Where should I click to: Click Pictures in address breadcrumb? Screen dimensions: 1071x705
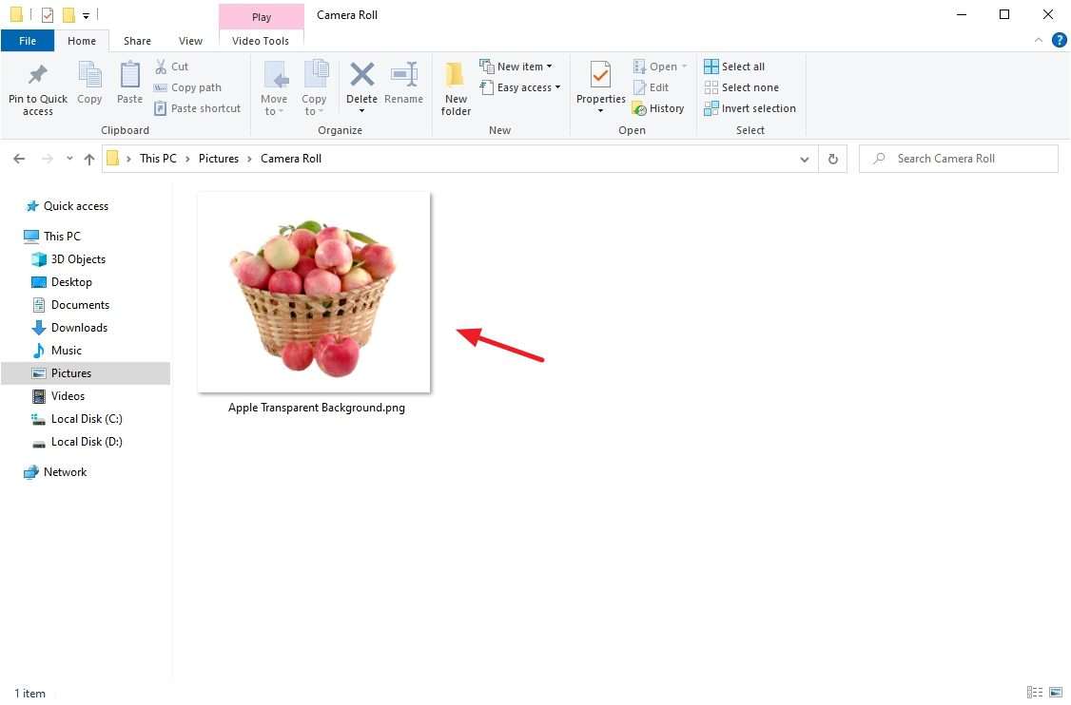[x=219, y=159]
